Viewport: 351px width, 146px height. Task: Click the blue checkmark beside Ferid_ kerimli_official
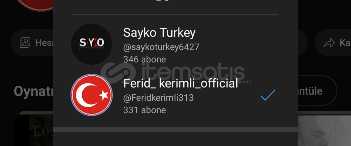pyautogui.click(x=268, y=95)
